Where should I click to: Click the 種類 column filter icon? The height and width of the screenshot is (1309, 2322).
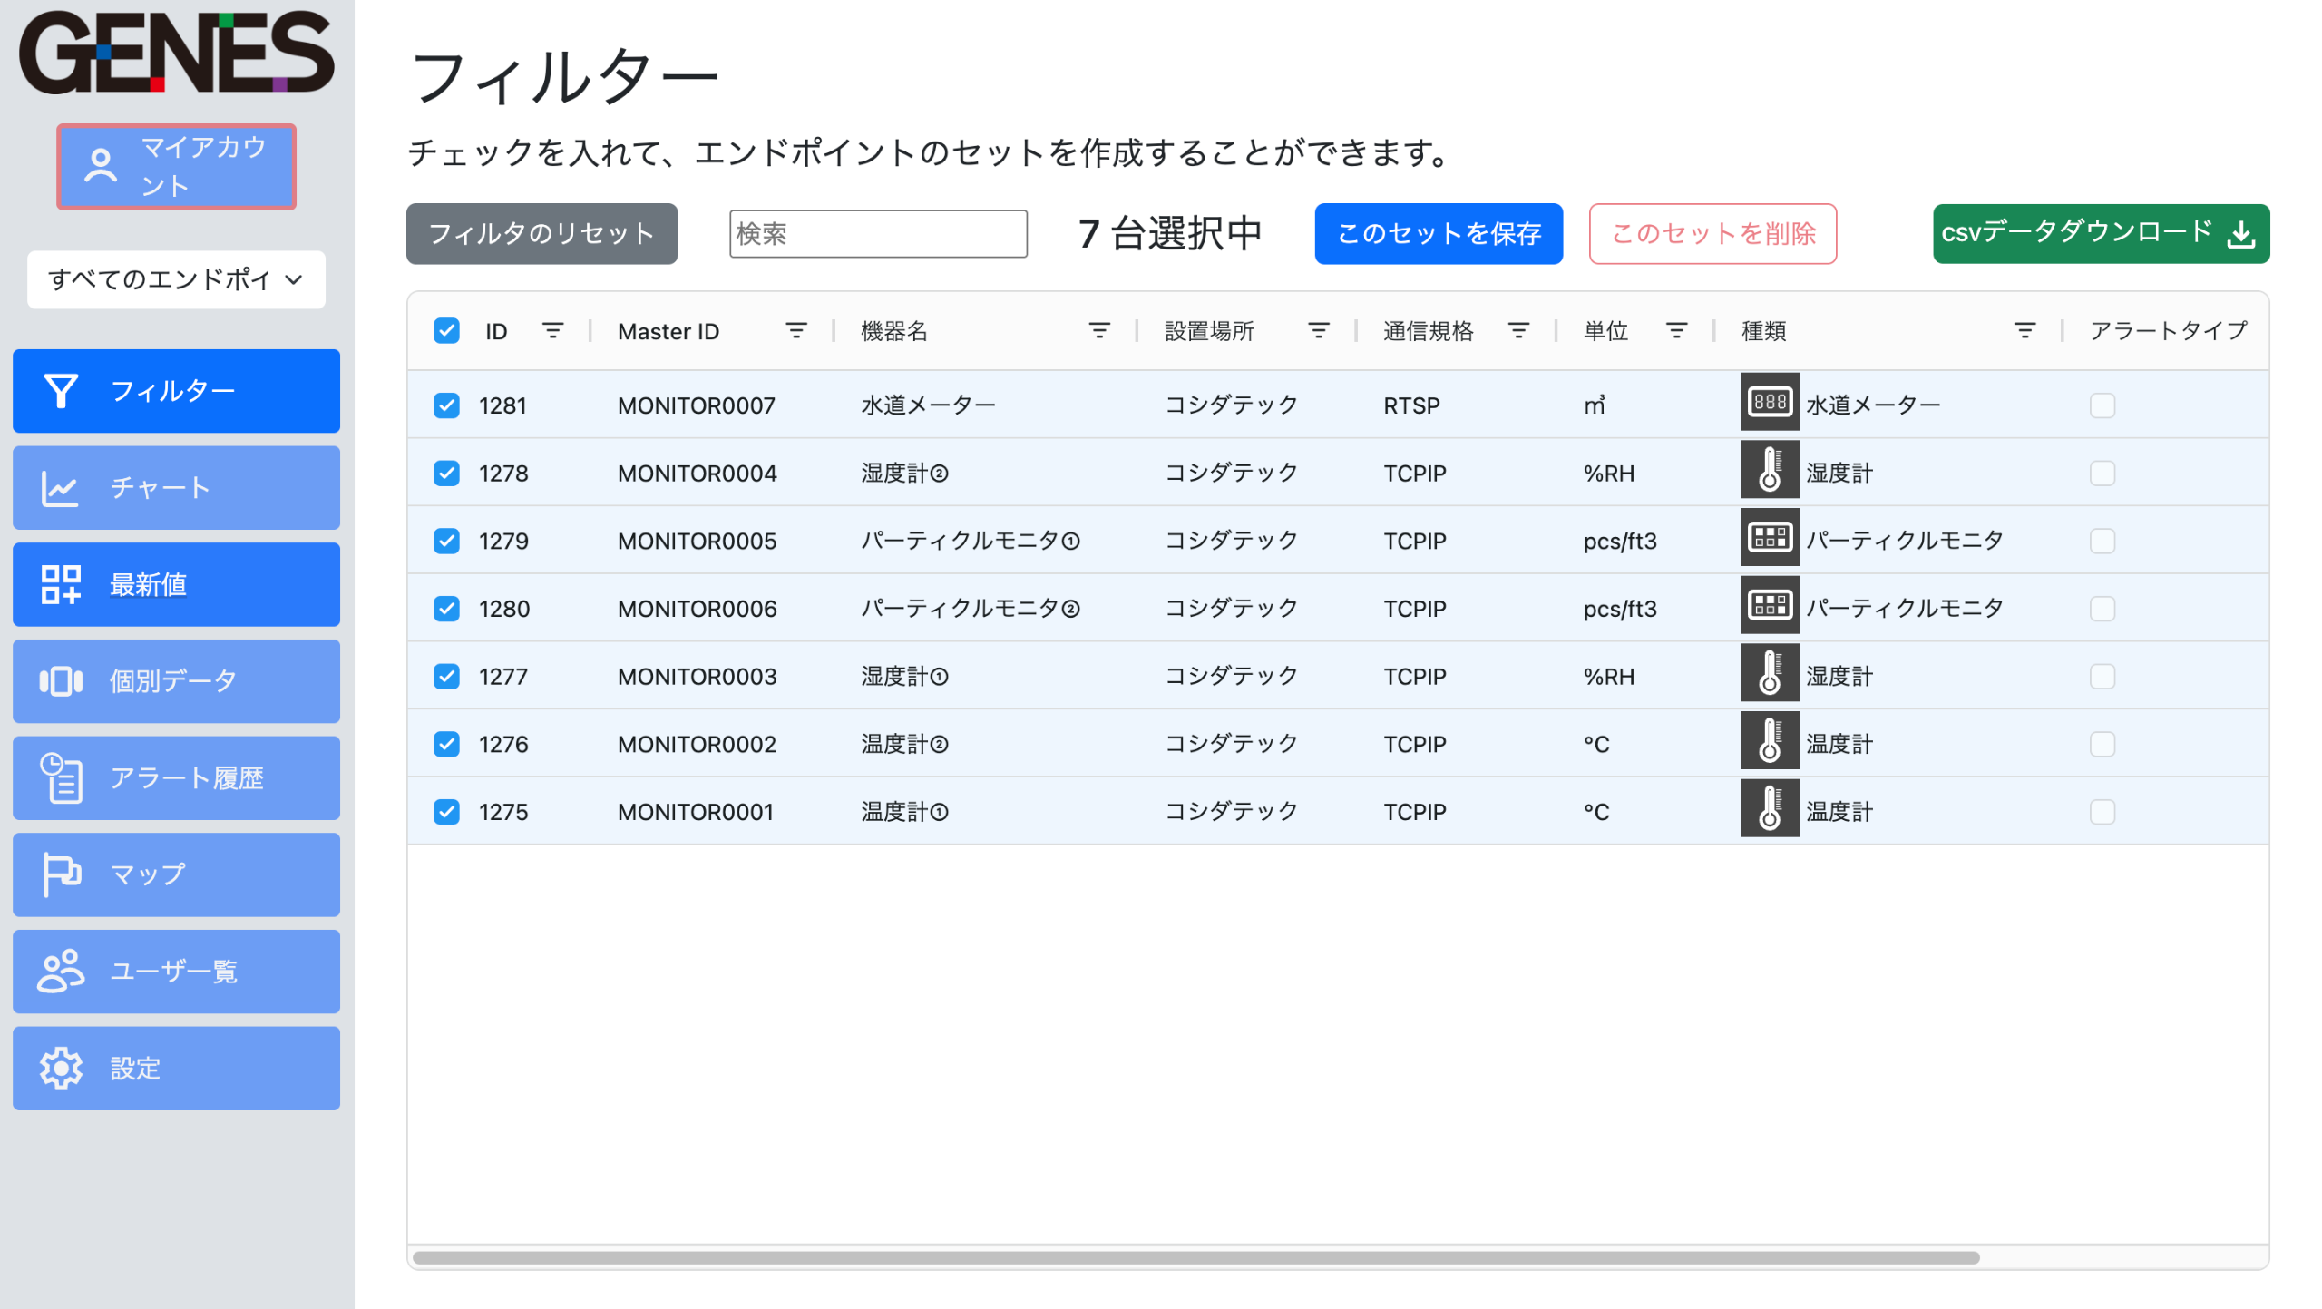click(x=2024, y=331)
